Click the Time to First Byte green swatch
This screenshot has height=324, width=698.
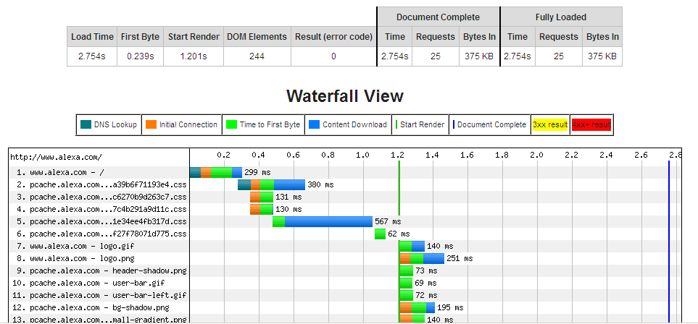pos(230,125)
